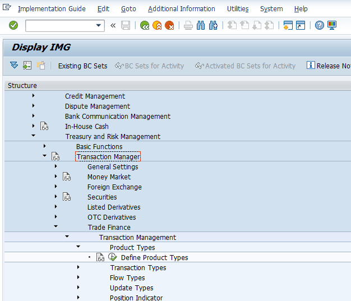Collapse the Trade Finance node
Screen dimensions: 351x301
[56, 227]
